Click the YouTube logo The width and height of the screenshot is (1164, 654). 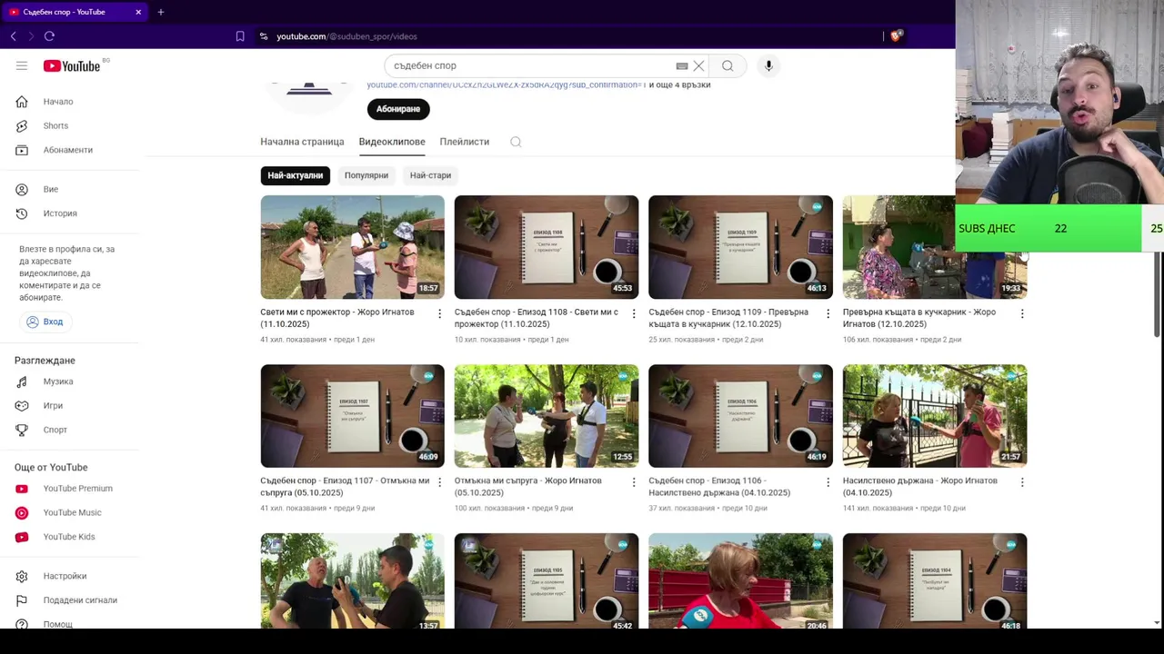pos(72,65)
